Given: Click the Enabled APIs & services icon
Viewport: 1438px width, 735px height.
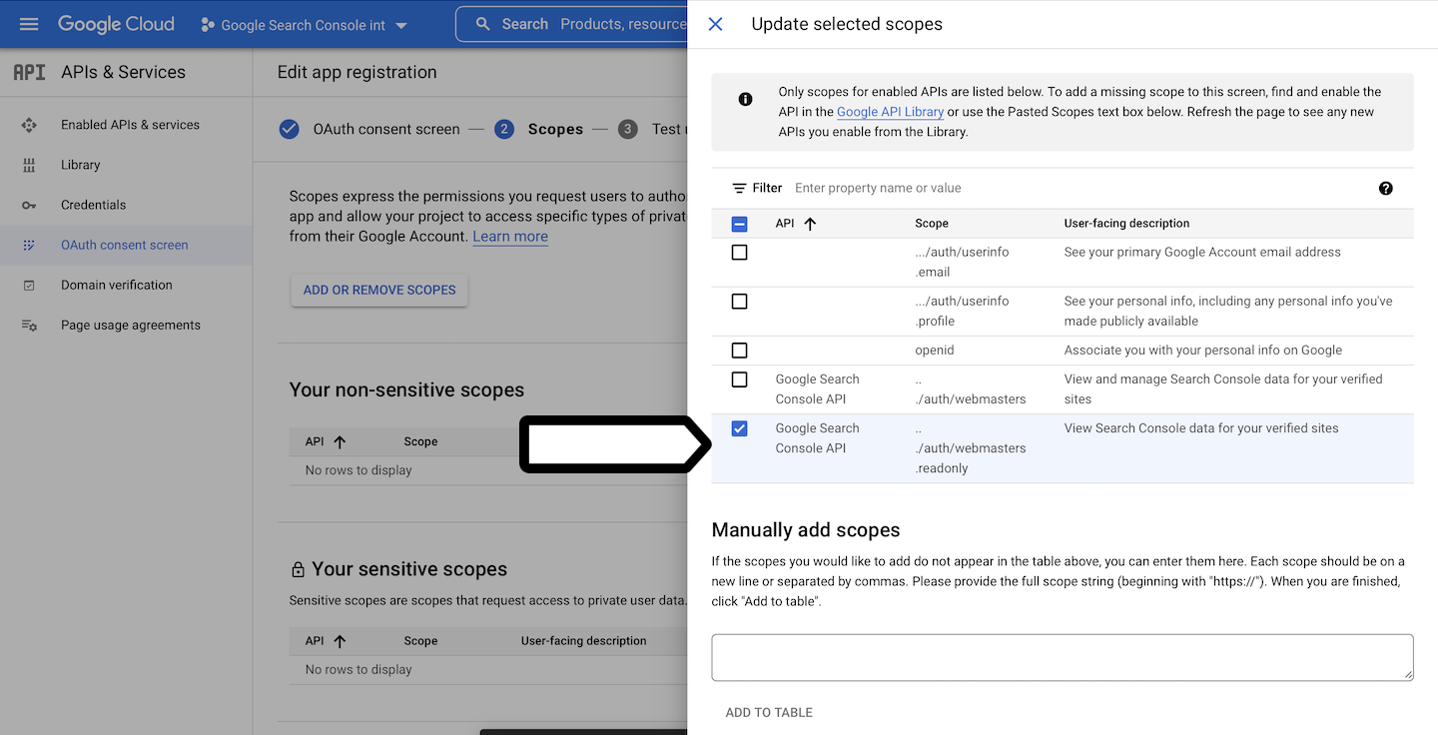Looking at the screenshot, I should 29,125.
